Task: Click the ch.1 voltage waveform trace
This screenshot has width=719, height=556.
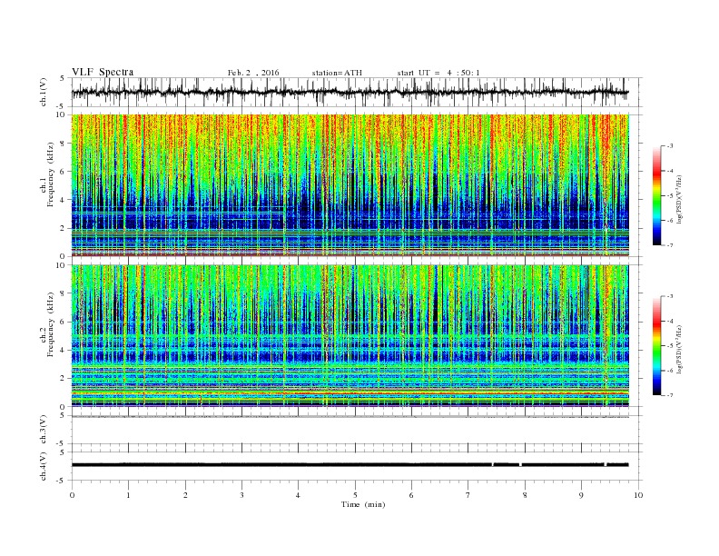Action: (350, 92)
